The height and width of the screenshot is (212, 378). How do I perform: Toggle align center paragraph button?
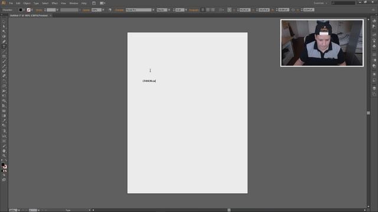208,10
